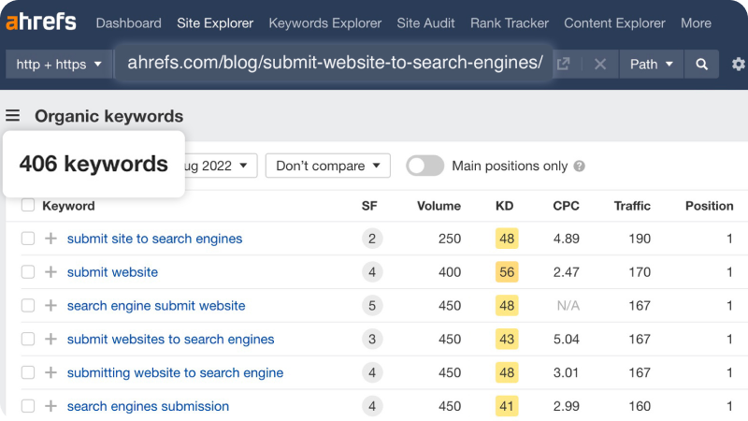Open the More menu in navigation
748x421 pixels.
tap(696, 22)
